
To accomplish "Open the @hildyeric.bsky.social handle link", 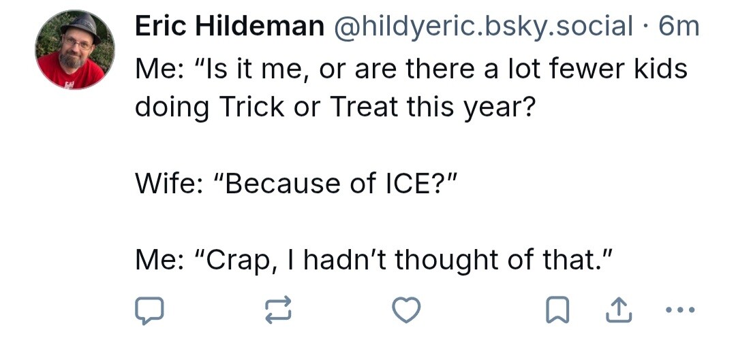I will 482,27.
